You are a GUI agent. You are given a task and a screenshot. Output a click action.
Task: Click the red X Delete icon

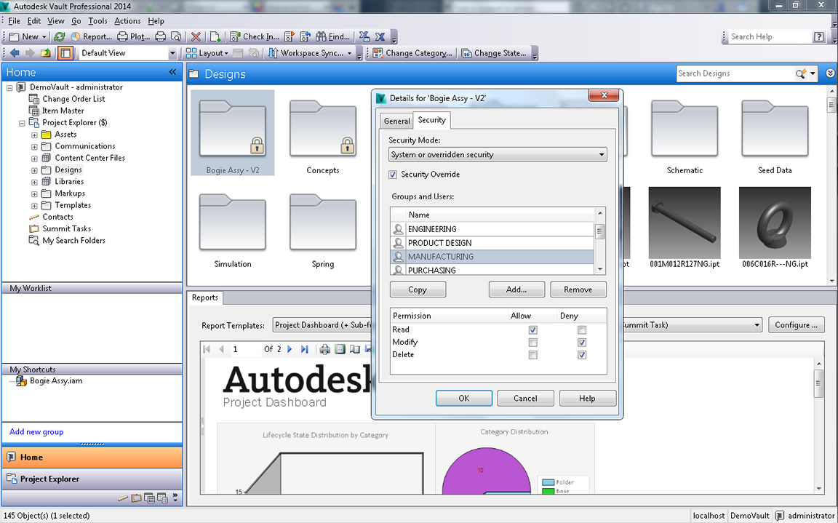click(x=196, y=37)
